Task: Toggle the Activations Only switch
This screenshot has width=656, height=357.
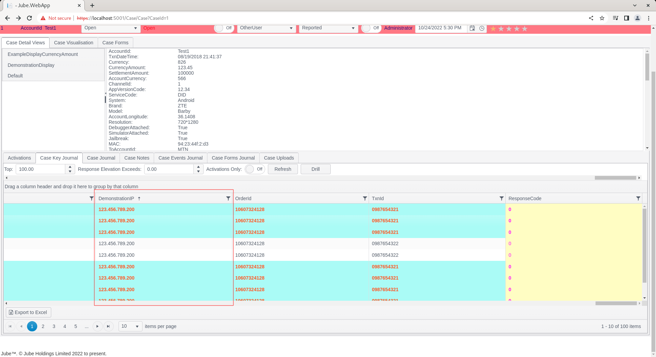Action: 255,169
